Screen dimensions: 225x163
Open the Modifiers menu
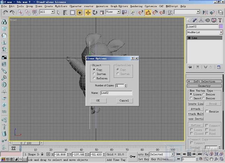pyautogui.click(x=61, y=6)
